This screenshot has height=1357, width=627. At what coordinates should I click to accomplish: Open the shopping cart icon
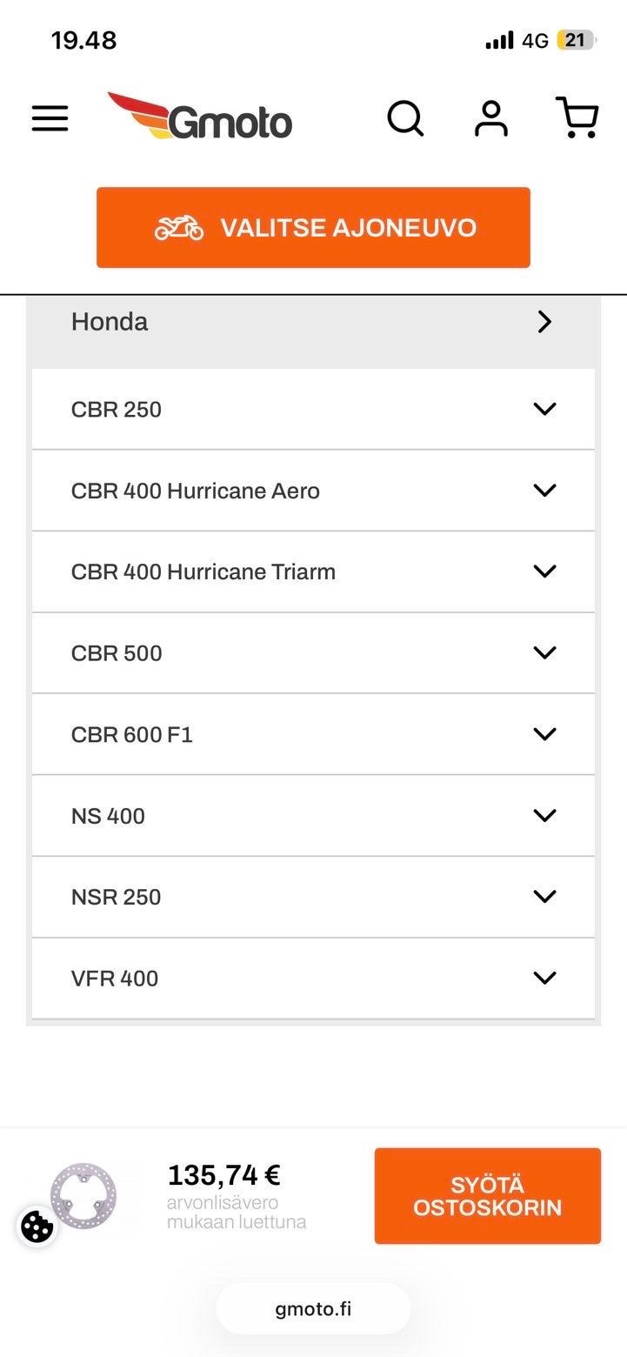(x=577, y=117)
